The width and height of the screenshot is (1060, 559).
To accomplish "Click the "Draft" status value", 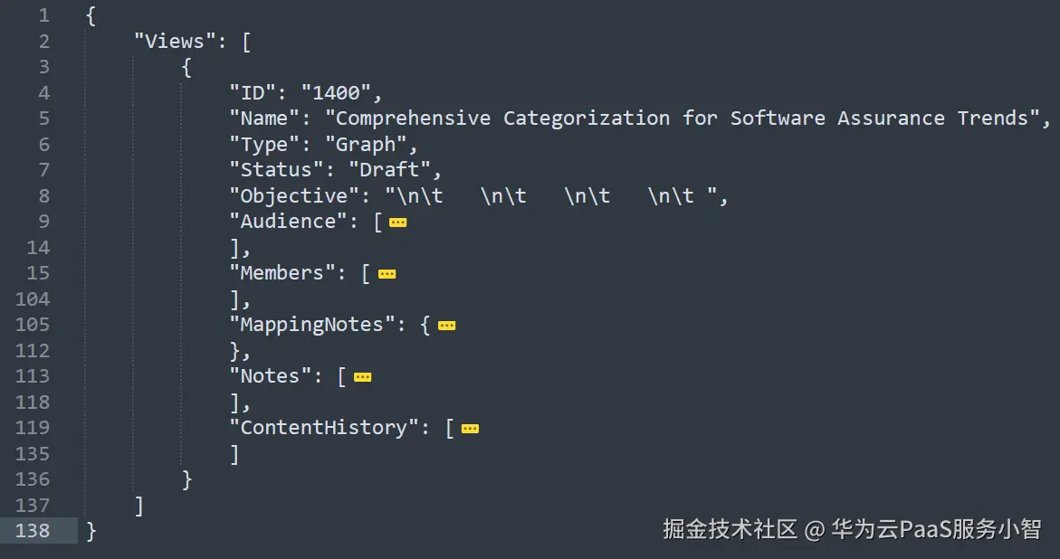I will 390,170.
